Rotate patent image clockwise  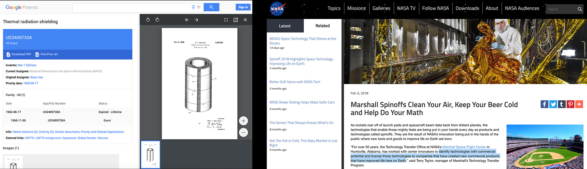point(157,20)
